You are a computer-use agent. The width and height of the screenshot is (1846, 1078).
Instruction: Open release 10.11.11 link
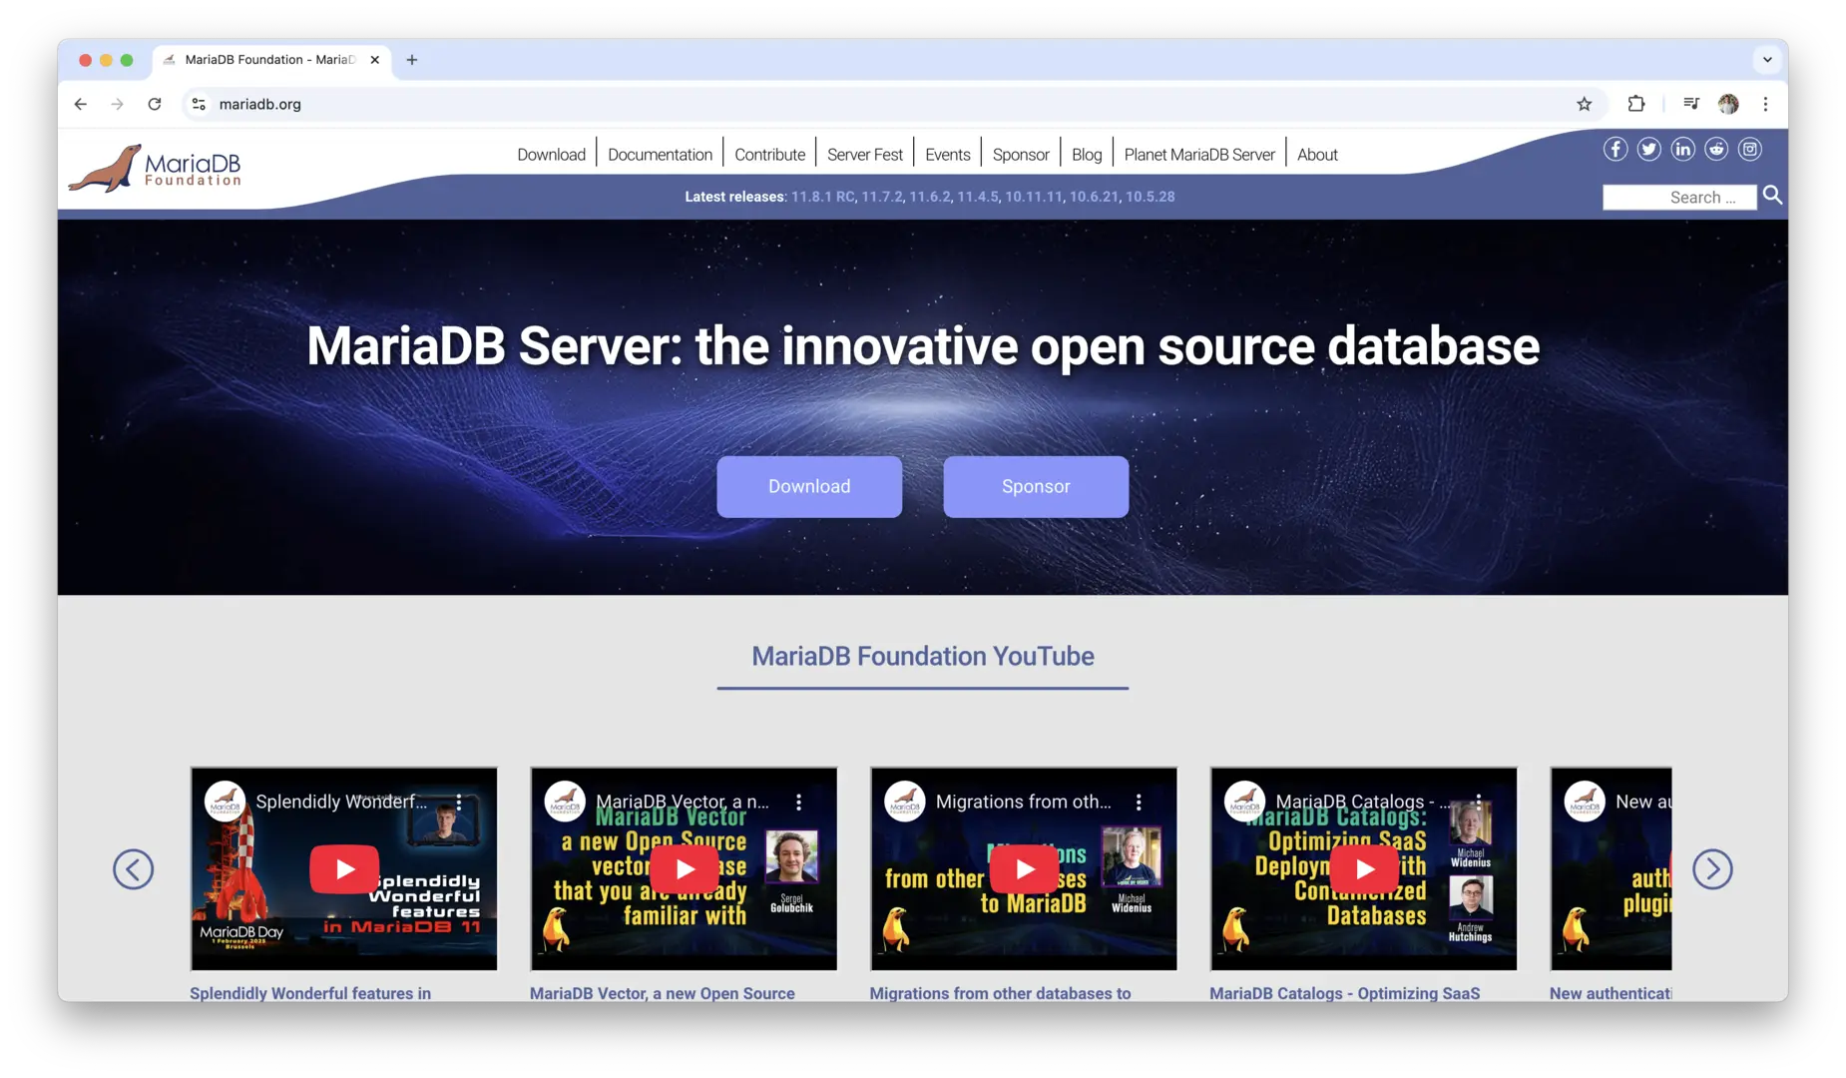(x=1033, y=197)
